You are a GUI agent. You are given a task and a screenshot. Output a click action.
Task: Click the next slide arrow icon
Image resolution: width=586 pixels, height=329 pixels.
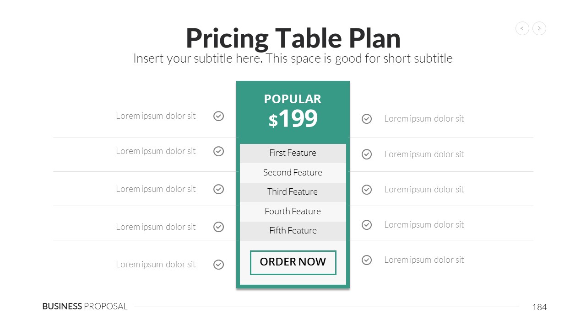coord(539,28)
